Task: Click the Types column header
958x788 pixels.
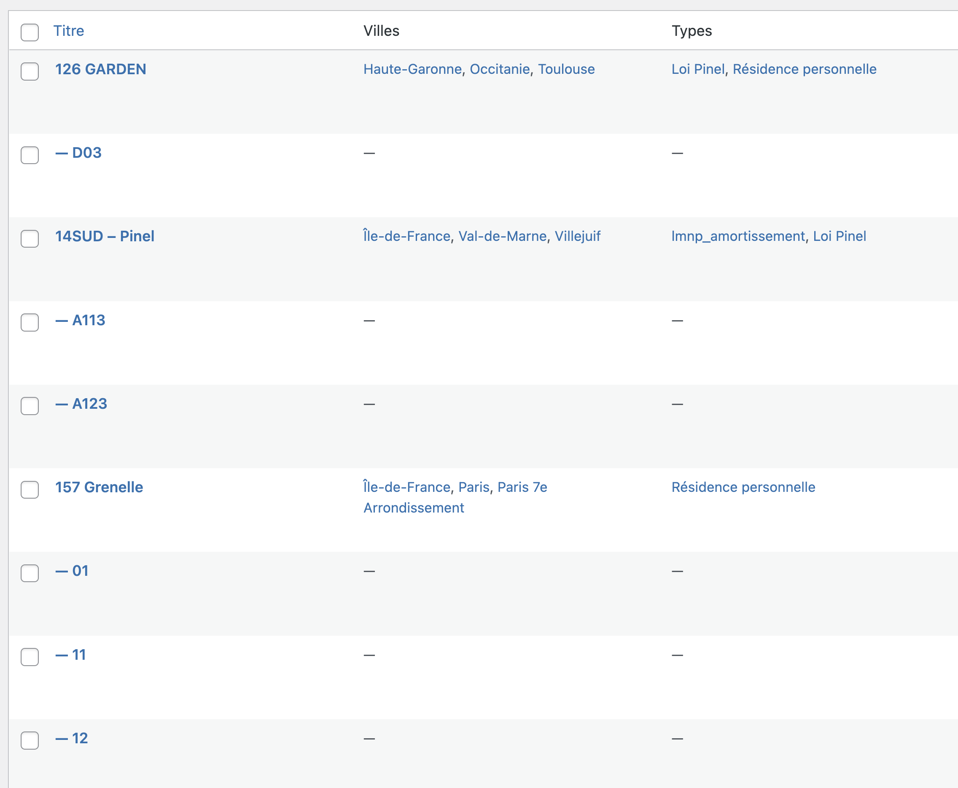Action: coord(691,31)
